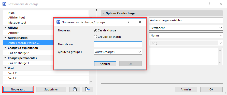This screenshot has height=95, width=227.
Task: Click Annuler in the Gestionnaire de charge window
Action: (186, 89)
